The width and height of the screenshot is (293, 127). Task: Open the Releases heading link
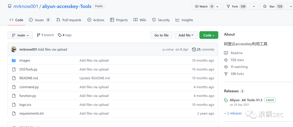pyautogui.click(x=231, y=91)
